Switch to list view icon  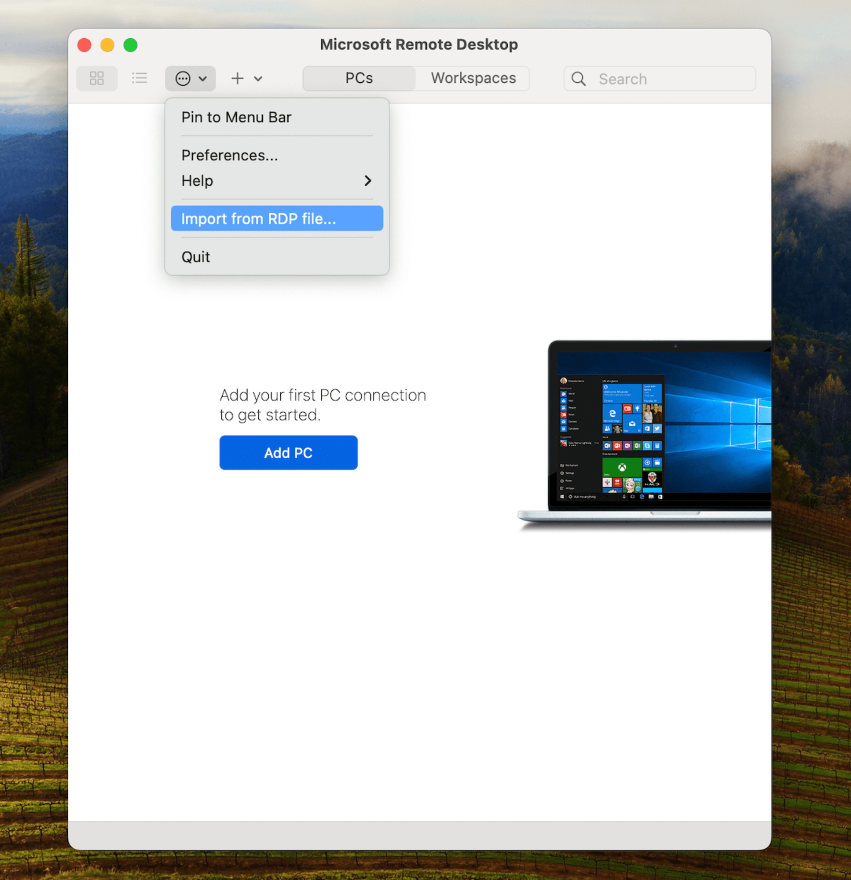pos(139,79)
